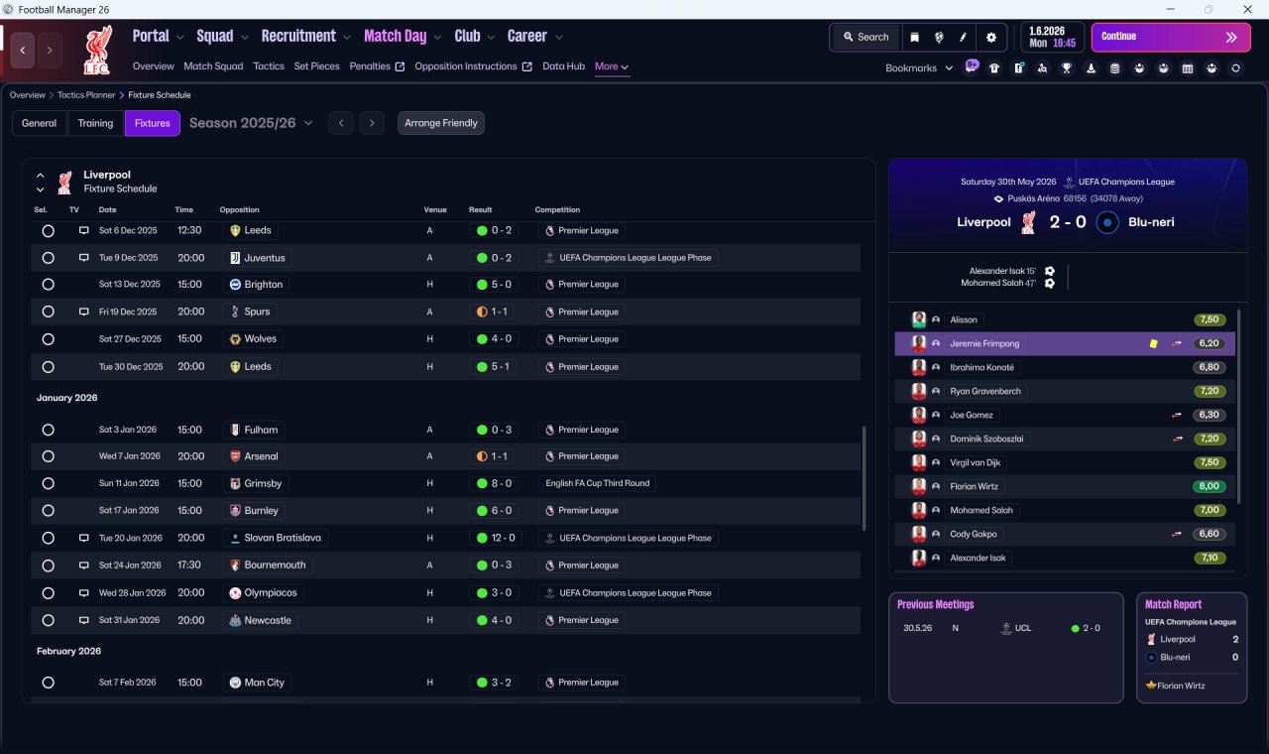Expand the Bookmarks dropdown
Viewport: 1269px width, 754px height.
pos(919,68)
